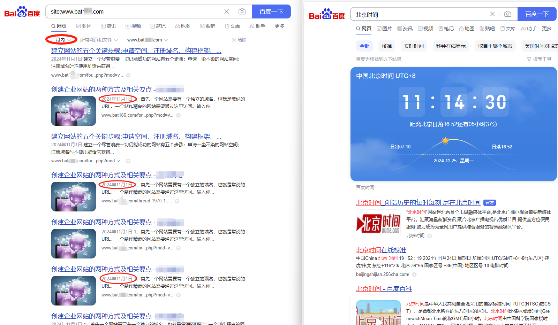Select 文库 tab in right window
The width and height of the screenshot is (558, 325).
[508, 29]
